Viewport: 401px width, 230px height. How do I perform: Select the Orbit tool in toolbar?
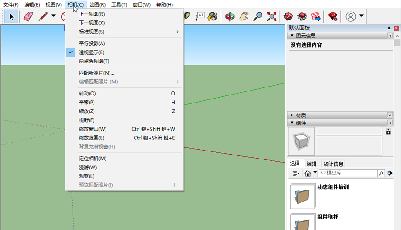pyautogui.click(x=230, y=16)
